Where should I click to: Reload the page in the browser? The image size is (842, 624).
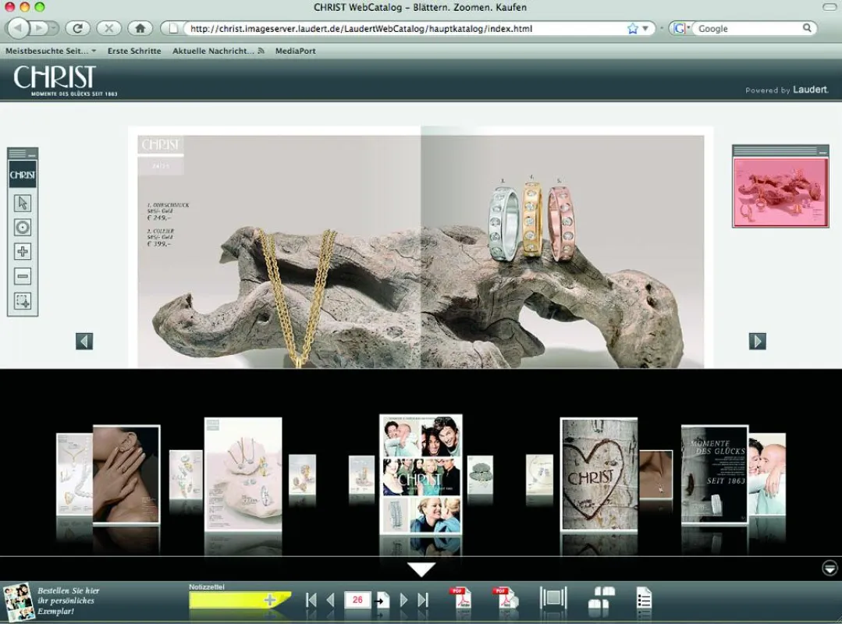point(77,28)
